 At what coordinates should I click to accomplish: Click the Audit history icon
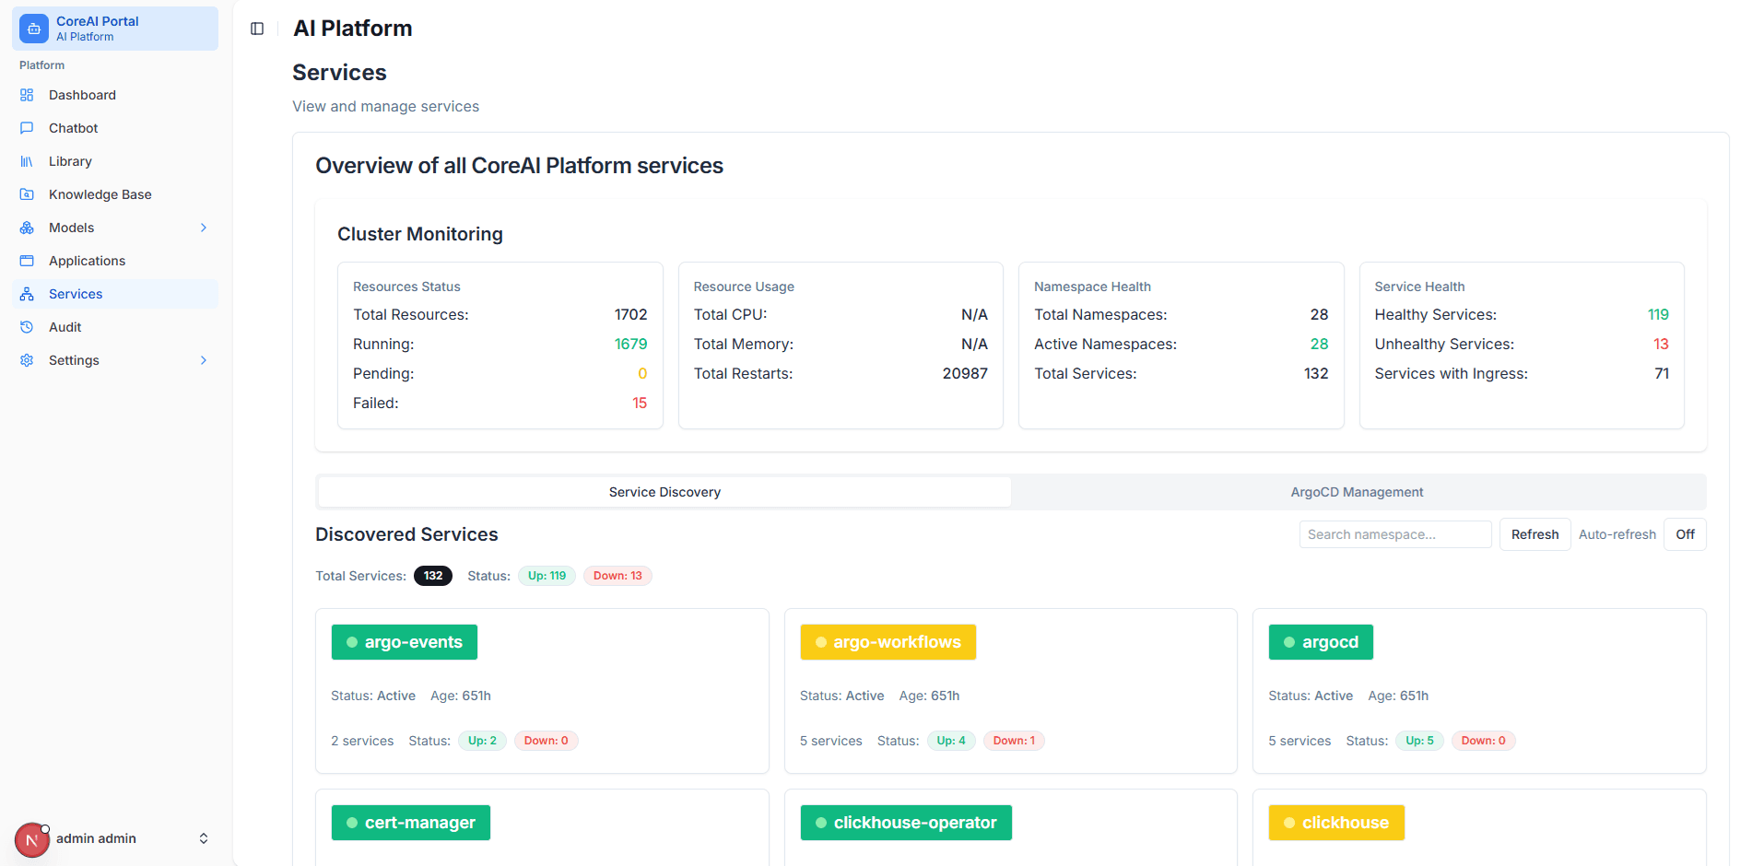pos(27,327)
